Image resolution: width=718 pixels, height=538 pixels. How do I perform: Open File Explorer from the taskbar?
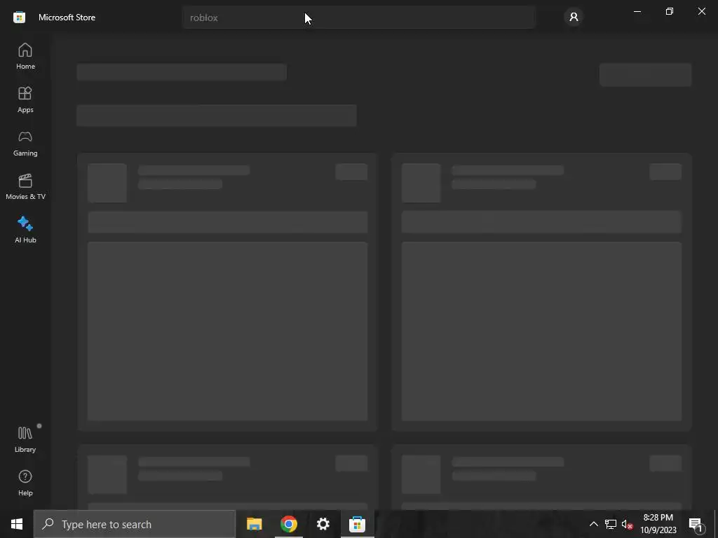pos(254,524)
